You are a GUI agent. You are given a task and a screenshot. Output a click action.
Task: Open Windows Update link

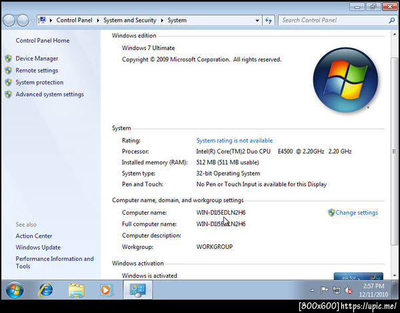[x=38, y=248]
